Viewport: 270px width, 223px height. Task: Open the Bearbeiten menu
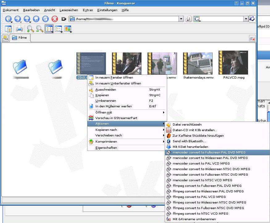pyautogui.click(x=31, y=10)
